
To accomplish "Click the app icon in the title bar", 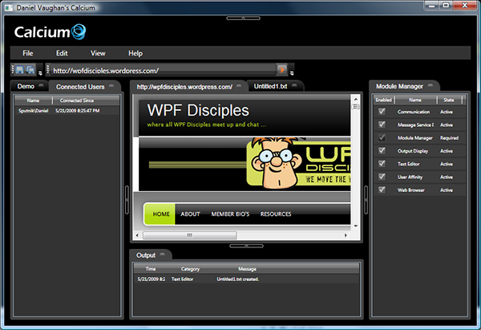I will point(9,8).
